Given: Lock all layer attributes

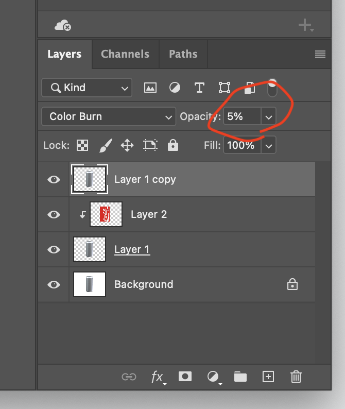Looking at the screenshot, I should click(x=173, y=145).
